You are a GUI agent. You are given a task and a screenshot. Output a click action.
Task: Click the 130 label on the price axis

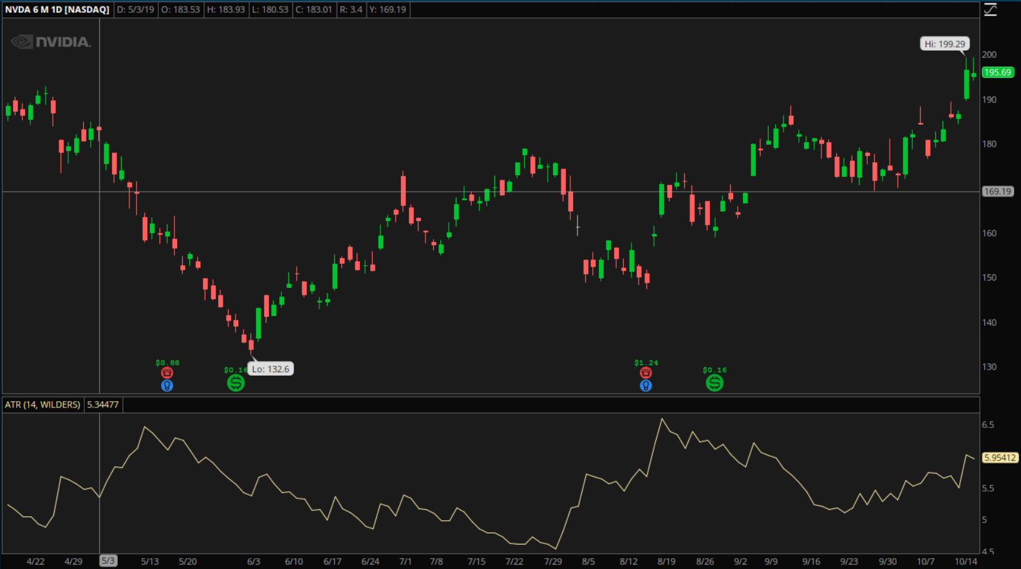(989, 367)
